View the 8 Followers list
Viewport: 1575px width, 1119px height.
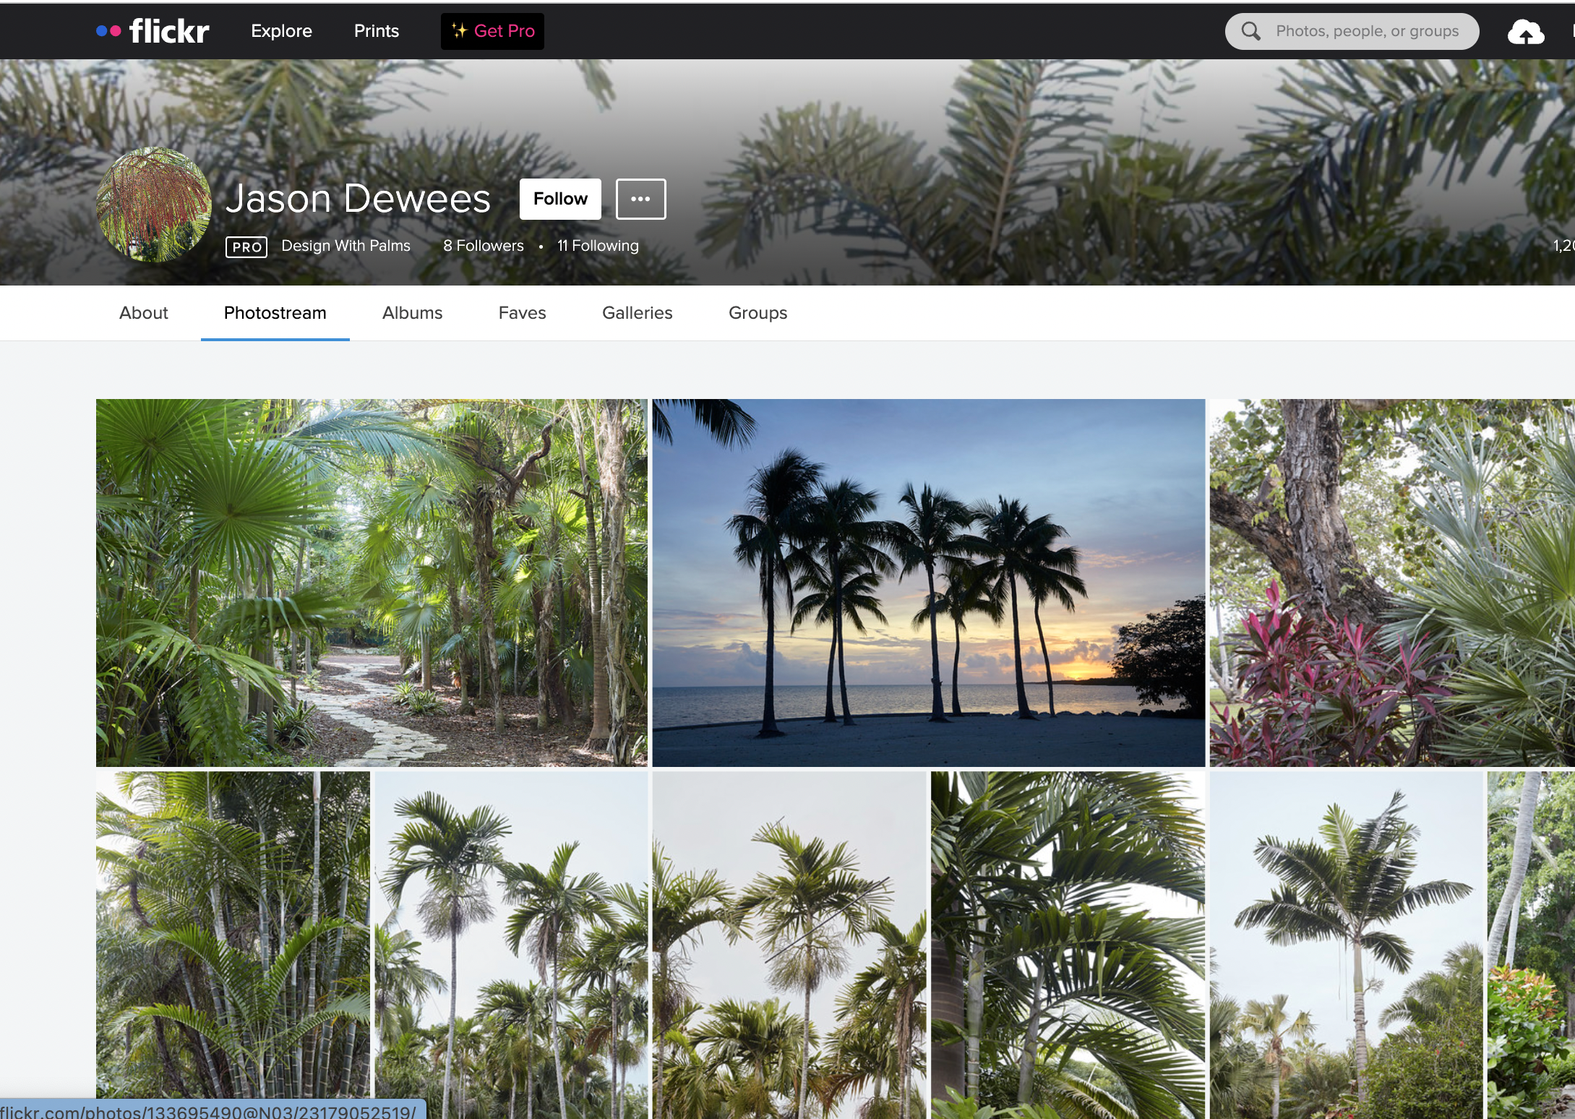click(483, 246)
